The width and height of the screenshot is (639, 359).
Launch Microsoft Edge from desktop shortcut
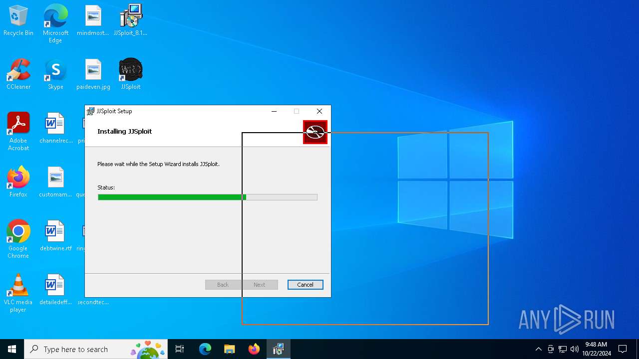click(x=55, y=23)
